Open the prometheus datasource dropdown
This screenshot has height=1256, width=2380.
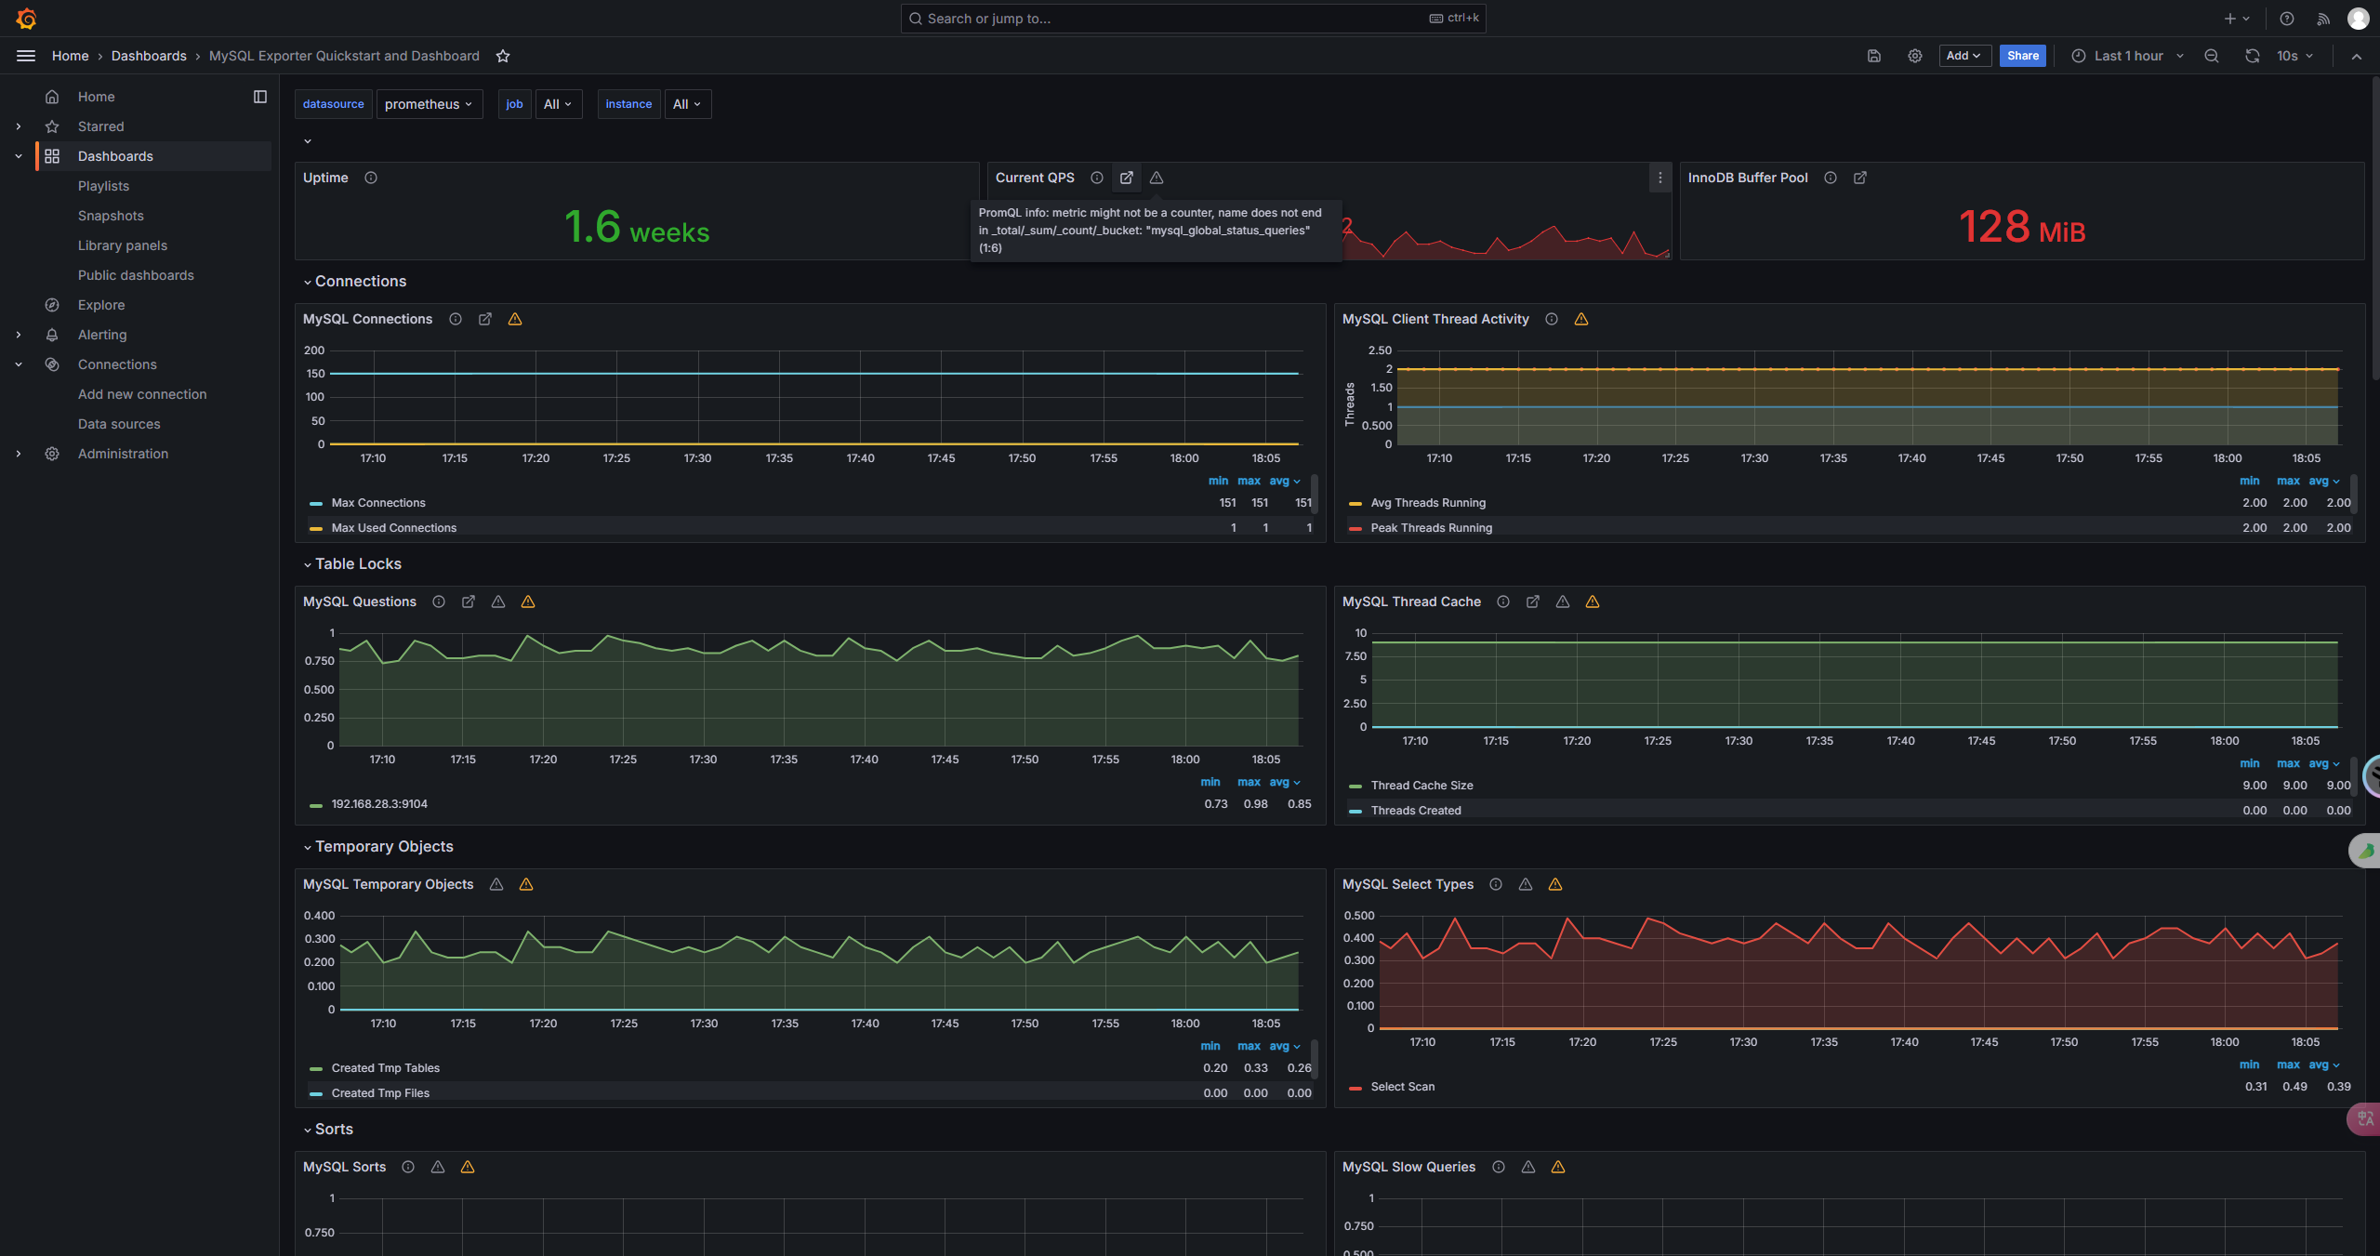click(x=429, y=104)
